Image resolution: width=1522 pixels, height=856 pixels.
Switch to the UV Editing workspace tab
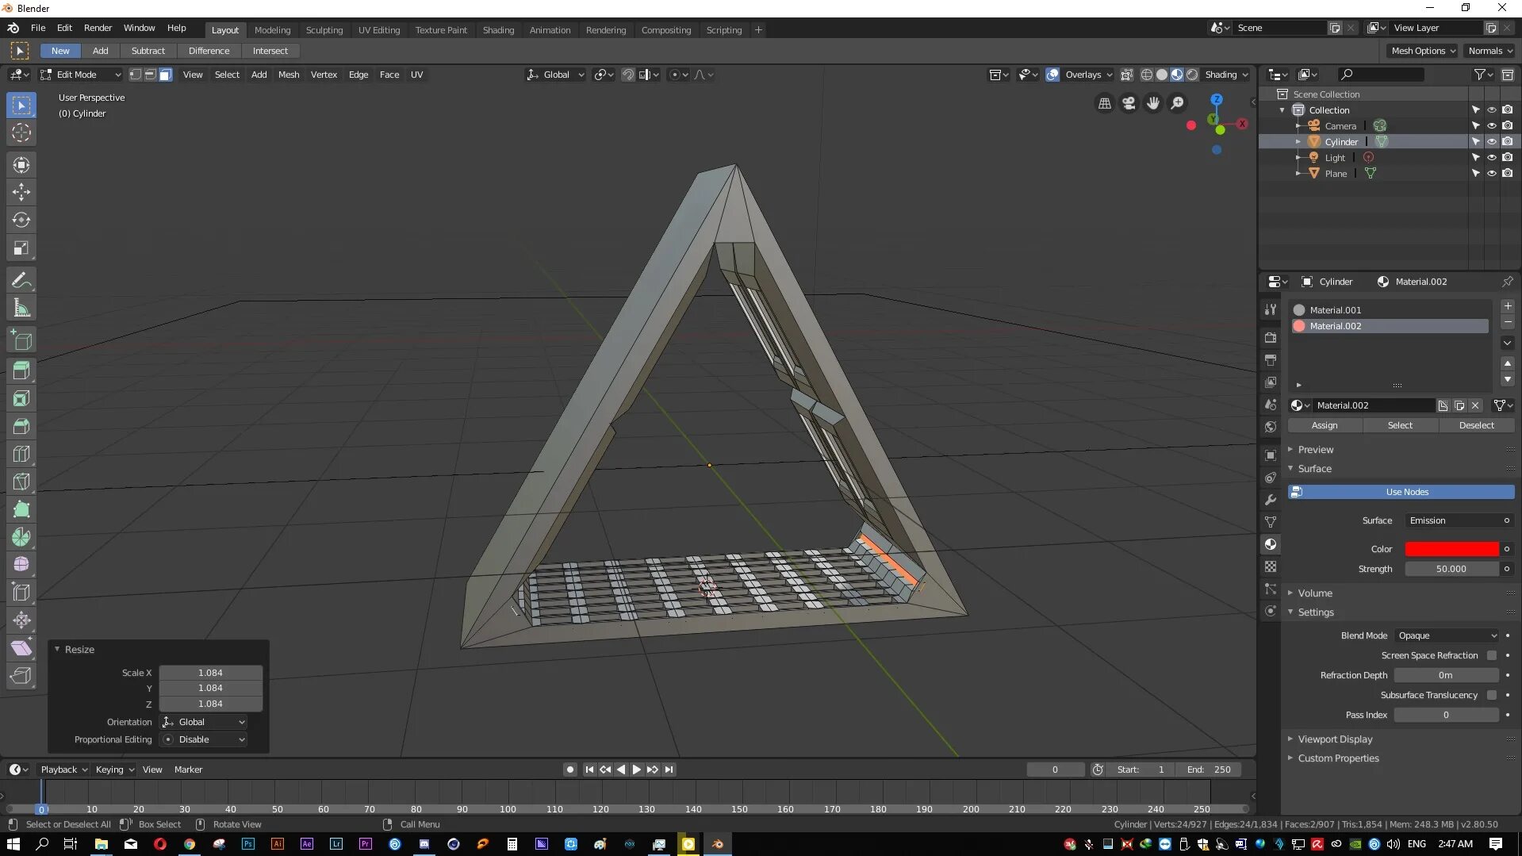pyautogui.click(x=379, y=30)
